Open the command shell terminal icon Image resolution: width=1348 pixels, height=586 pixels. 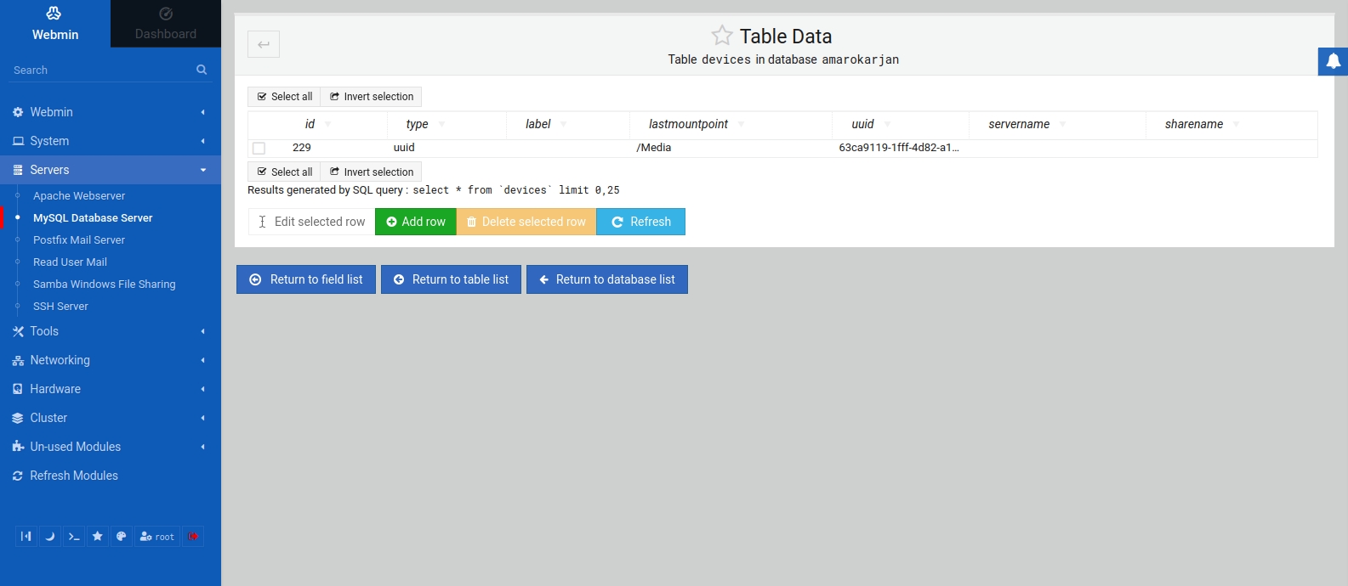pos(74,536)
